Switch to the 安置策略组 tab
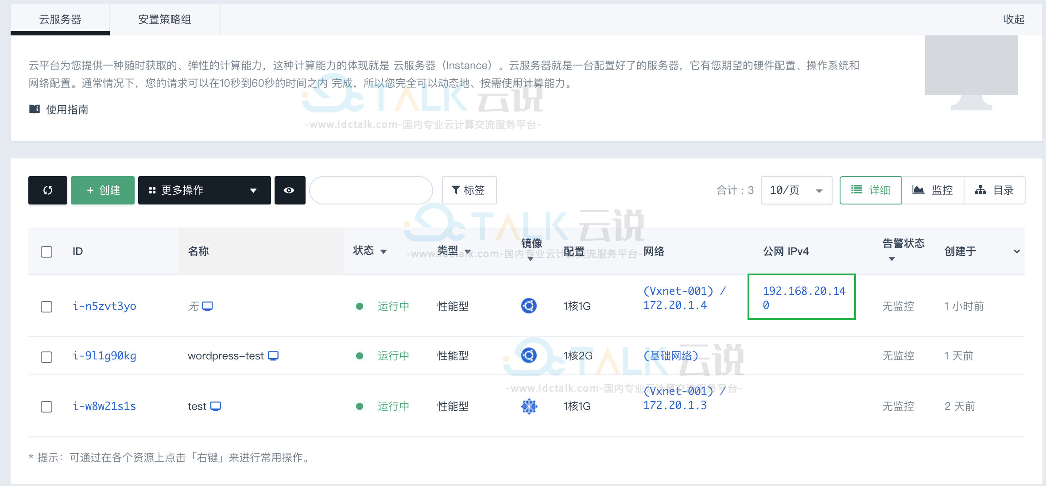Viewport: 1046px width, 486px height. pyautogui.click(x=165, y=19)
